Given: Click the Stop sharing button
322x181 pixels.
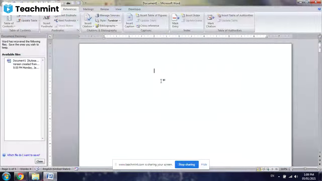Looking at the screenshot, I should (x=187, y=164).
